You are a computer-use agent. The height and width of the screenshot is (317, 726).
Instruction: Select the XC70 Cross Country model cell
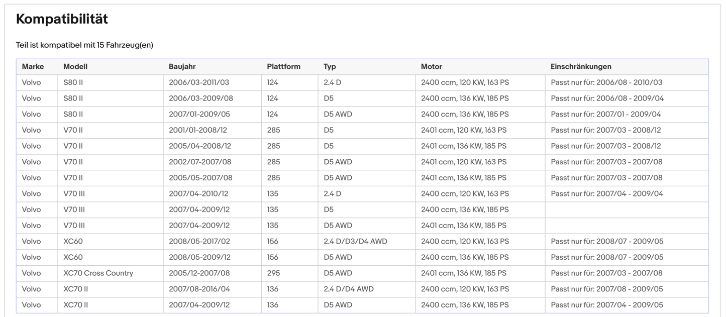(x=98, y=273)
